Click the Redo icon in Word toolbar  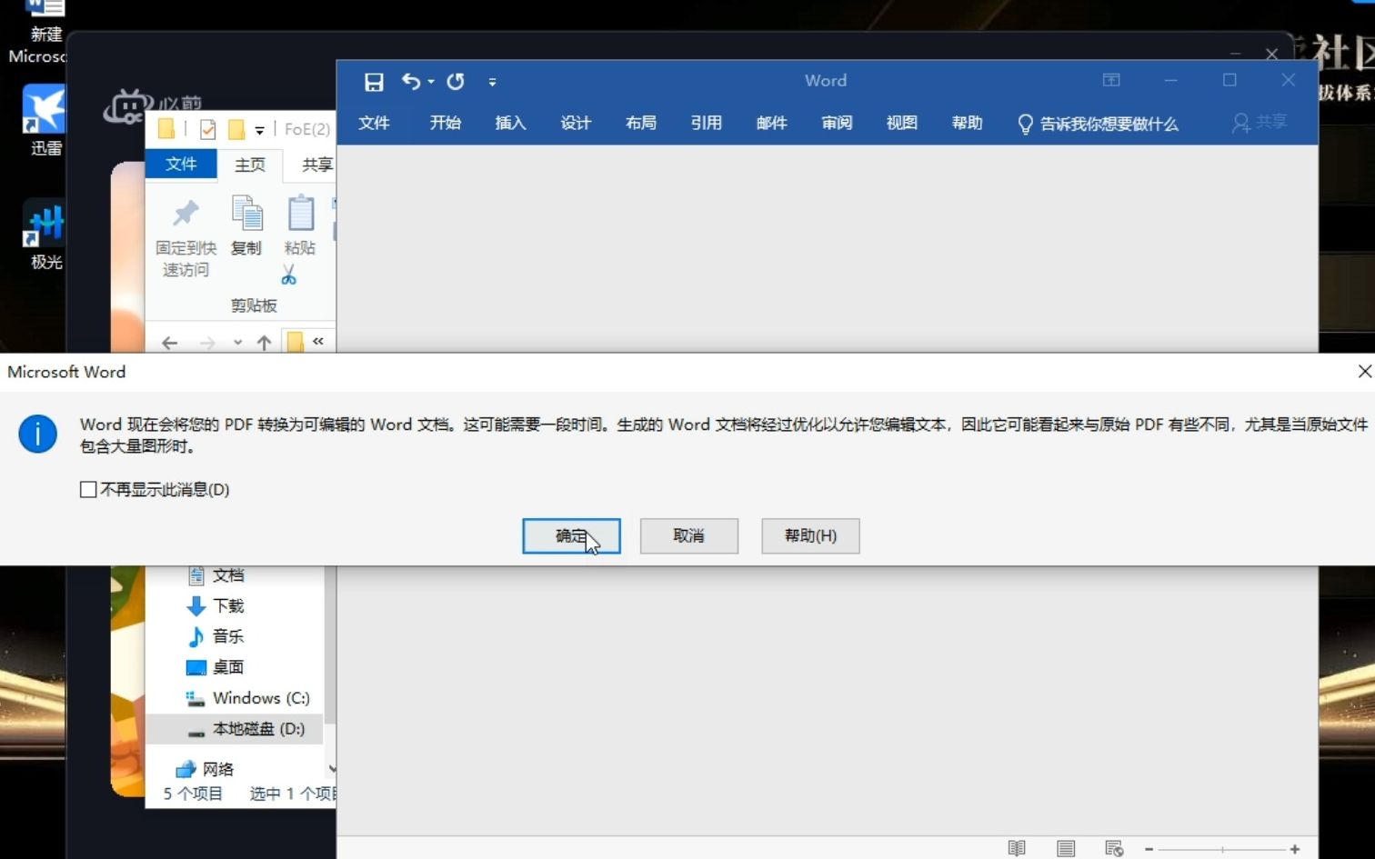[x=456, y=81]
